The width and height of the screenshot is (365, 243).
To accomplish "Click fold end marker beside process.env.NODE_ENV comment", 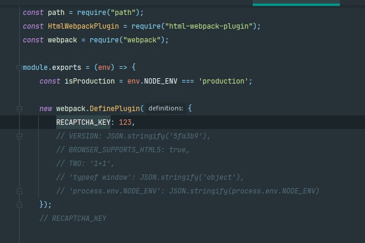I will pos(19,191).
